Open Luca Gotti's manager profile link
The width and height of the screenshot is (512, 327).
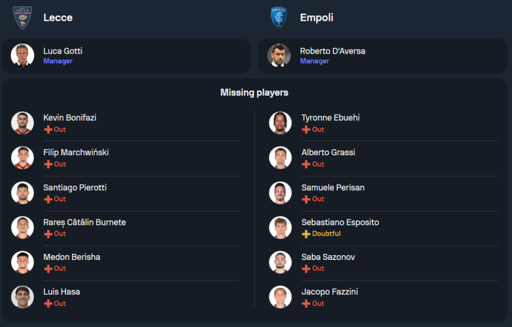tap(62, 51)
